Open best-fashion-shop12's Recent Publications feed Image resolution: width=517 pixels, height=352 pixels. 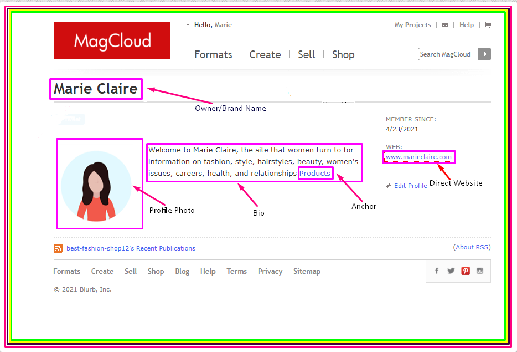(x=131, y=248)
